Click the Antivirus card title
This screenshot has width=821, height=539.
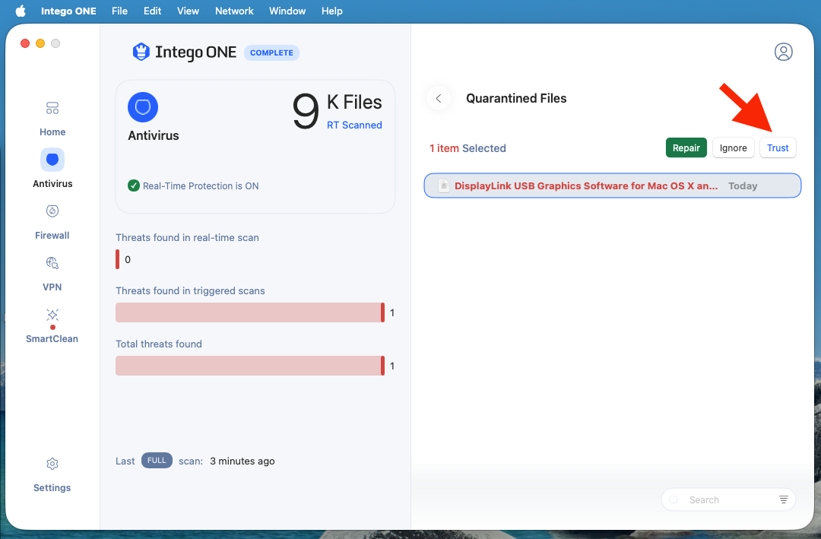(x=154, y=135)
